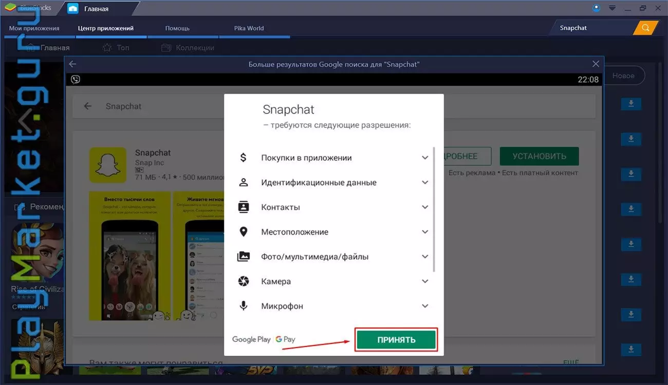Click the blue account avatar icon
The width and height of the screenshot is (668, 385).
click(x=596, y=8)
